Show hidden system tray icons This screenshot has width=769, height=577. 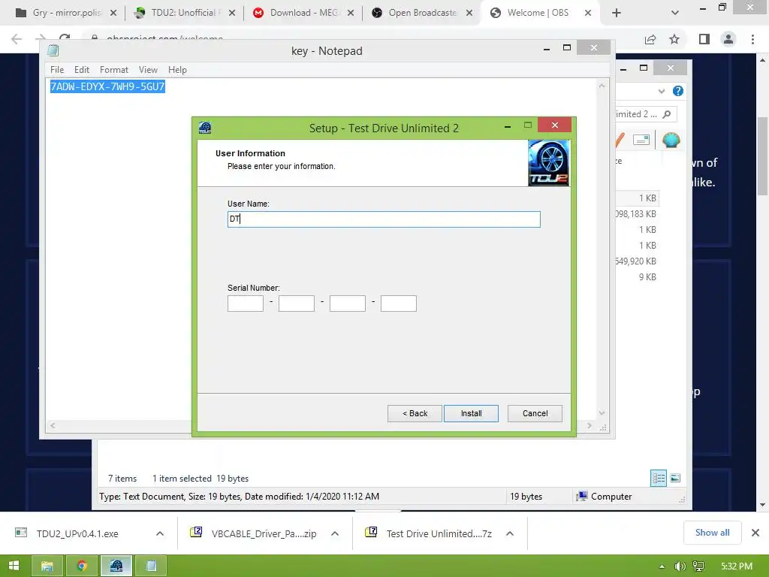[662, 566]
